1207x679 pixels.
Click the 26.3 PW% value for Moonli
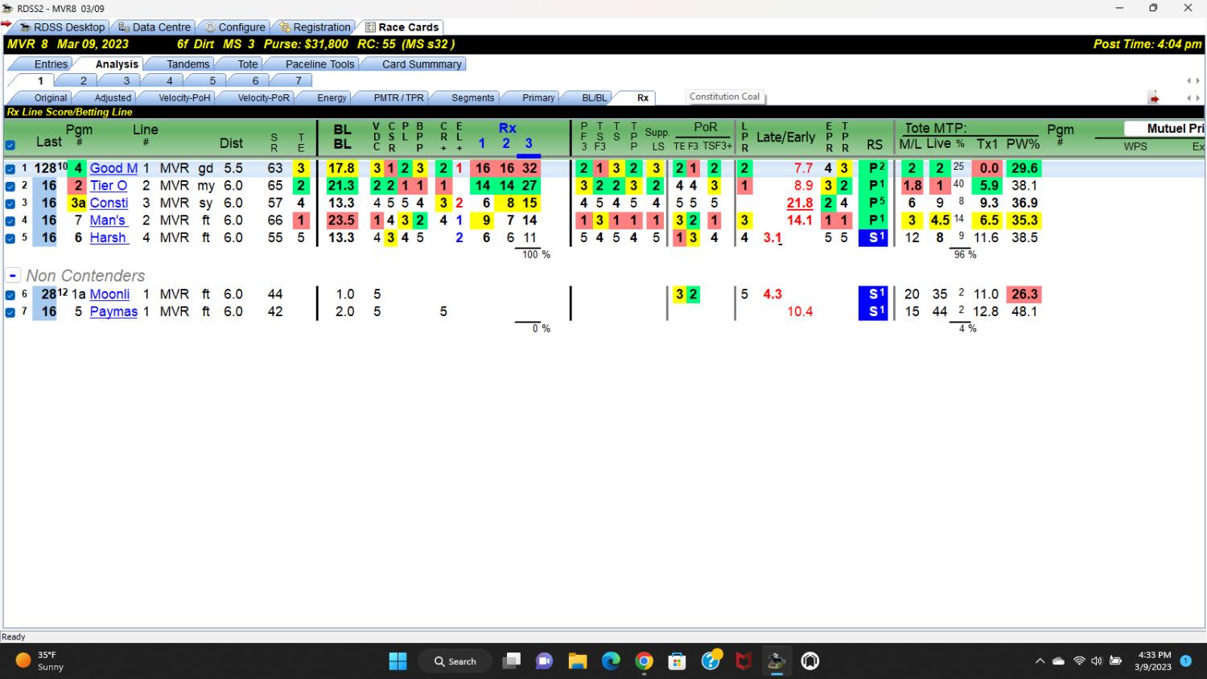(1024, 294)
